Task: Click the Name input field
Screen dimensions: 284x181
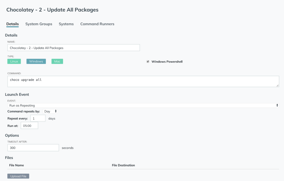Action: click(x=73, y=48)
